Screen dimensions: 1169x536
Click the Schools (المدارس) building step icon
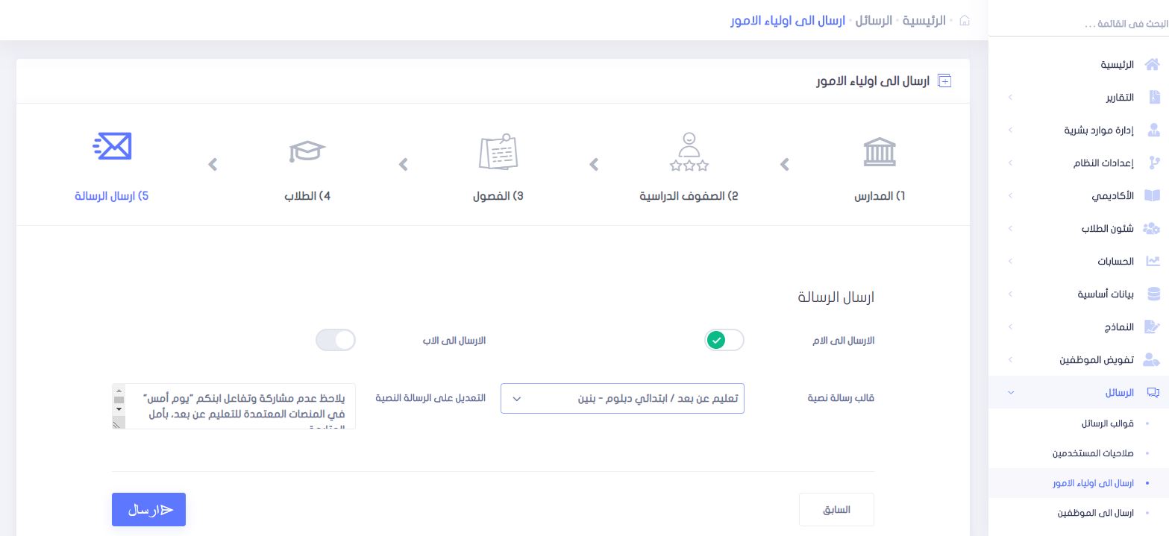pos(880,152)
